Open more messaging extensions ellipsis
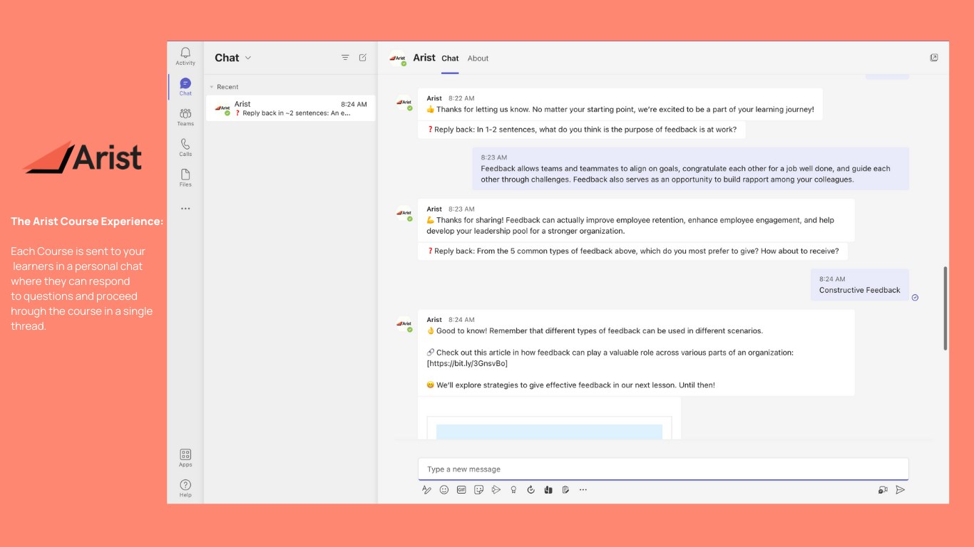The height and width of the screenshot is (547, 974). [x=583, y=489]
